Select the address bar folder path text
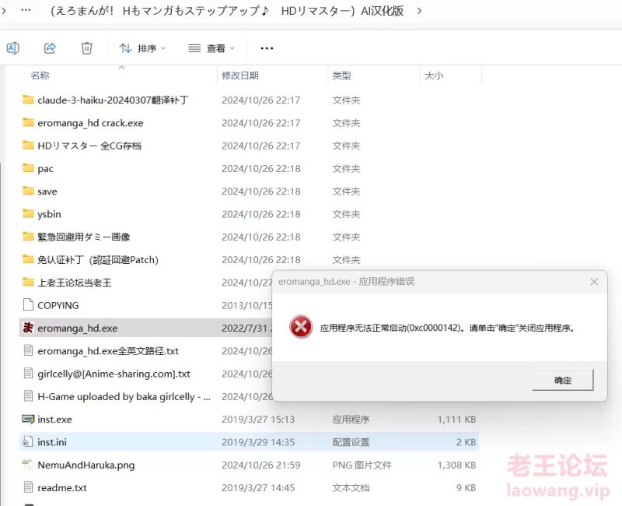622x506 pixels. pyautogui.click(x=227, y=11)
